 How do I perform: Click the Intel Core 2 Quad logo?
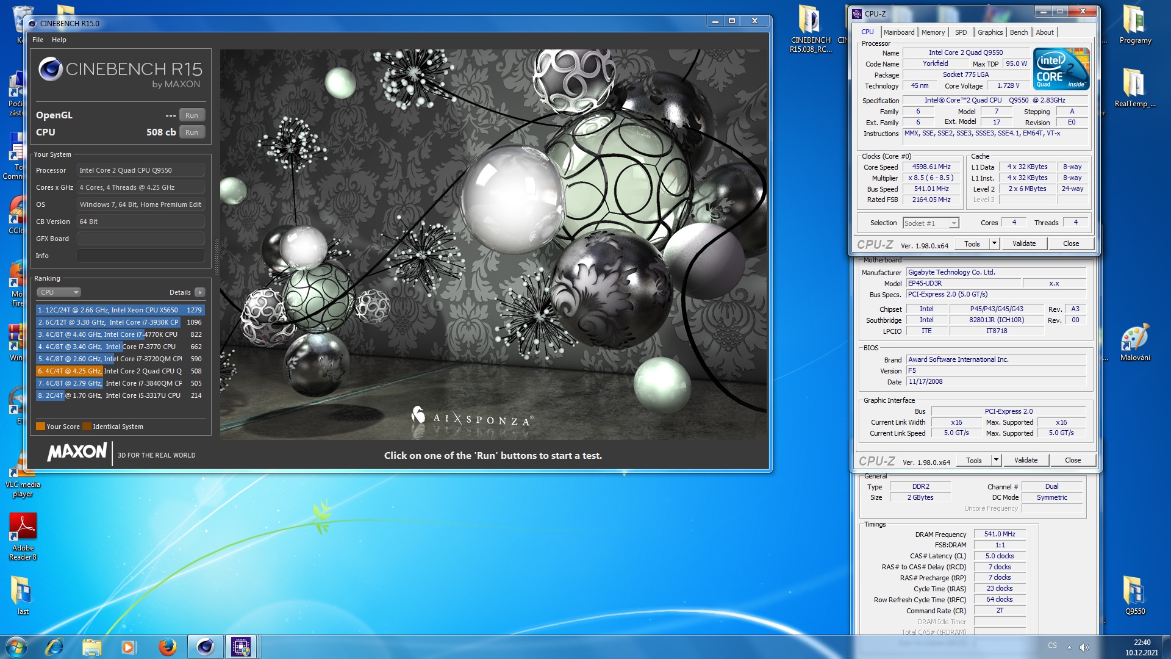1061,68
